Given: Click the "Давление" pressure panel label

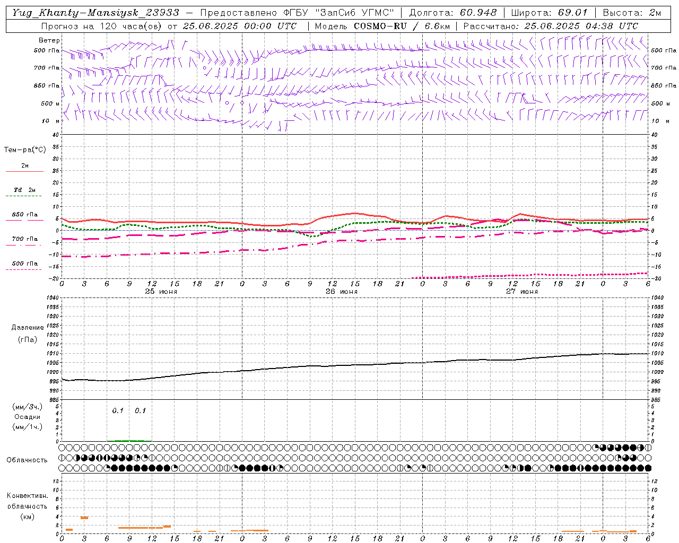Looking at the screenshot, I should [28, 328].
